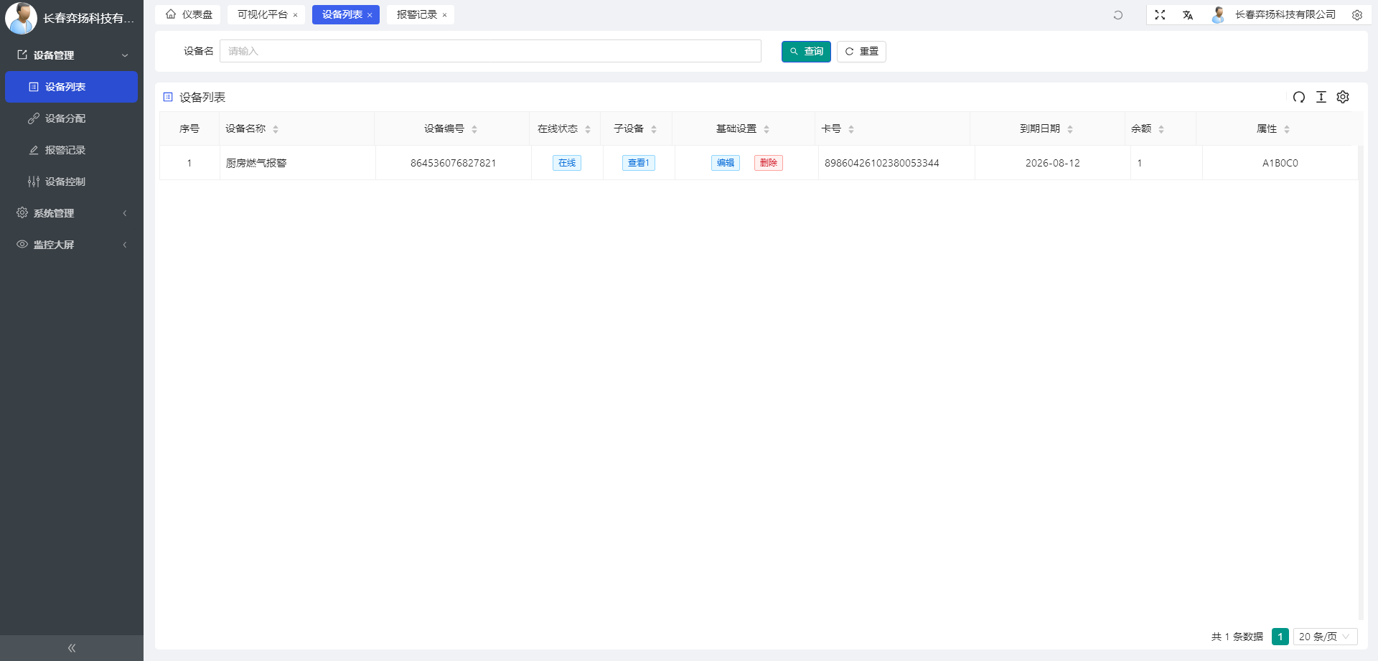This screenshot has width=1378, height=661.
Task: Open table density height icon
Action: tap(1321, 97)
